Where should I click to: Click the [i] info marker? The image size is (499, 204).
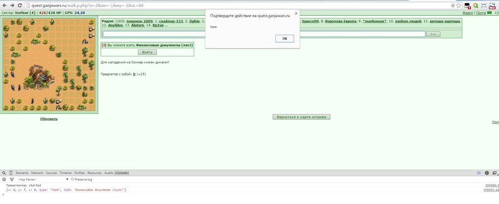(x=104, y=45)
